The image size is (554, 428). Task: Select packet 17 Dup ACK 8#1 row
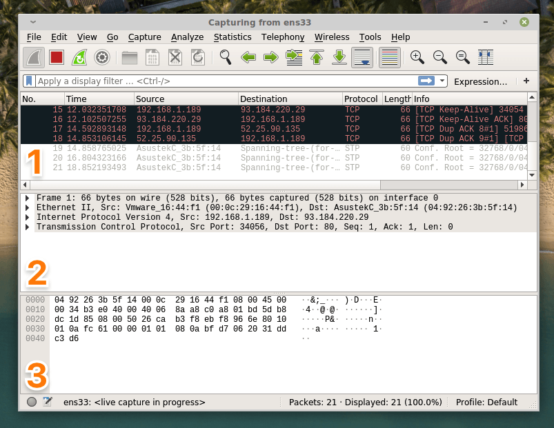pos(274,129)
